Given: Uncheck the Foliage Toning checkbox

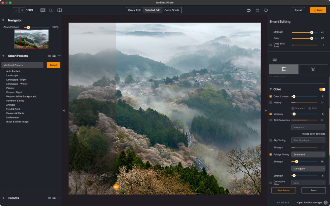Looking at the screenshot, I should point(271,154).
